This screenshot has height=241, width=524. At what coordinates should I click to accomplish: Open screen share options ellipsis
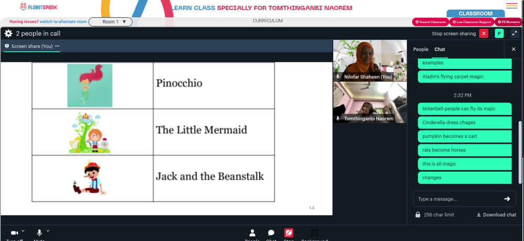pyautogui.click(x=57, y=46)
